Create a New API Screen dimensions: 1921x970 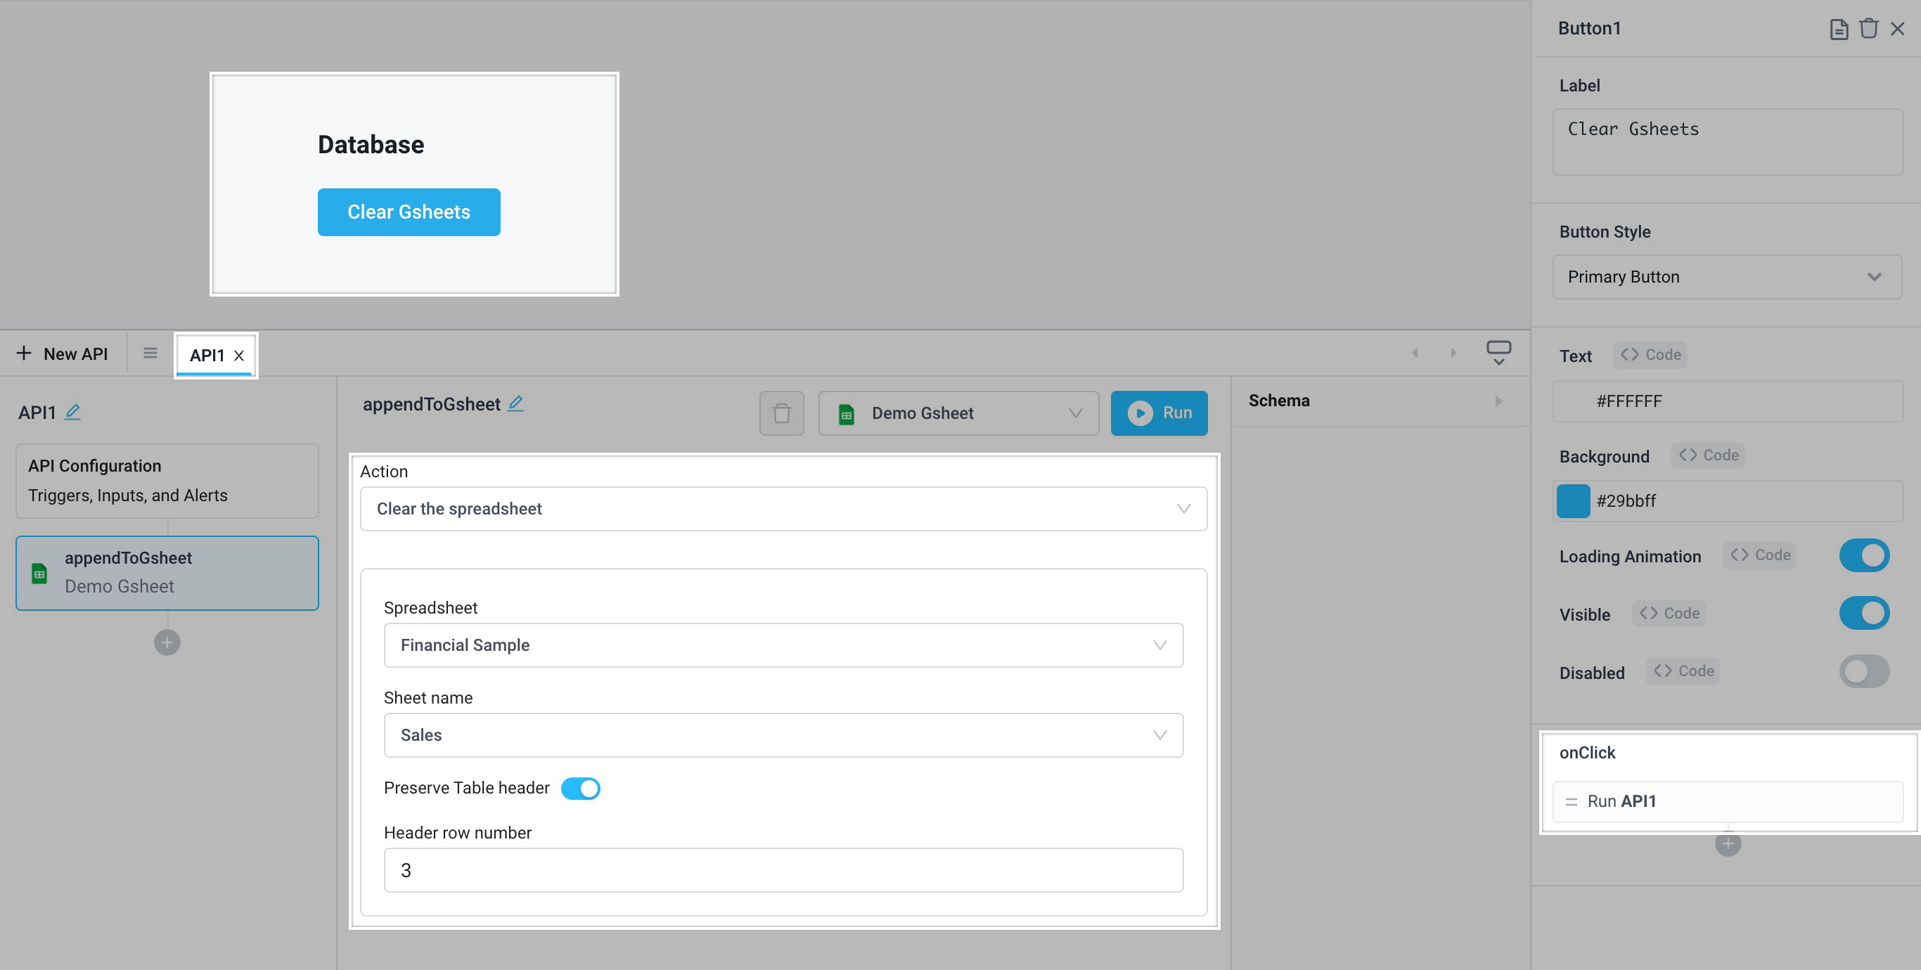coord(63,353)
